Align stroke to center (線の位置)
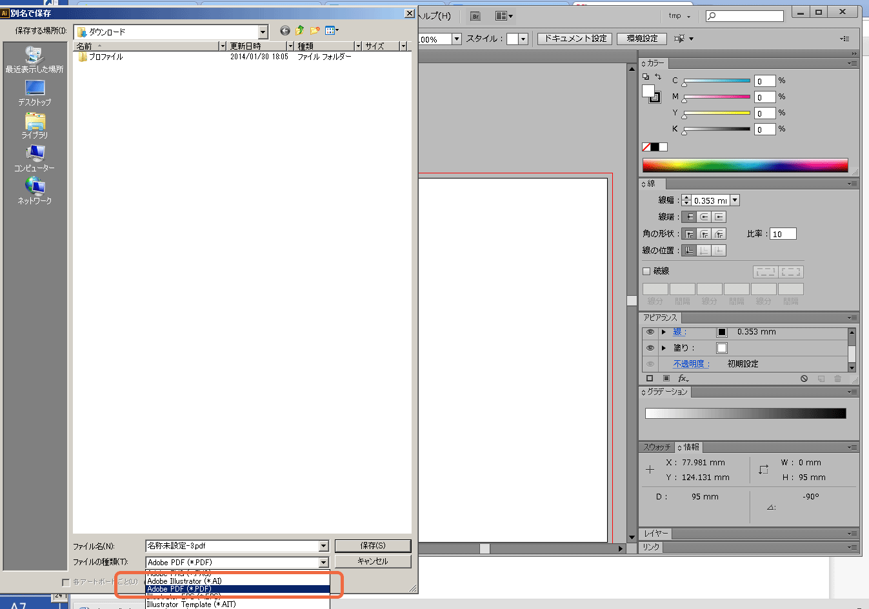Viewport: 869px width, 609px height. coord(690,251)
